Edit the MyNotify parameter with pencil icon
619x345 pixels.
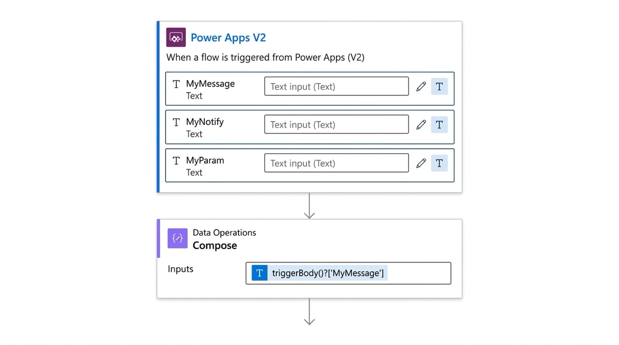click(x=421, y=125)
